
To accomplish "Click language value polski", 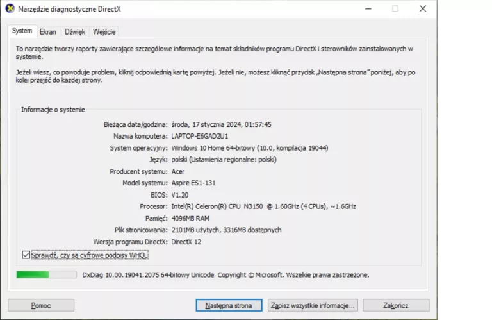I will [x=224, y=160].
